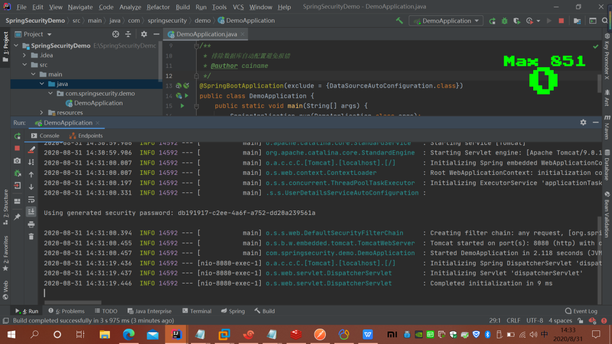The width and height of the screenshot is (612, 344).
Task: Open the Problems tool window
Action: [x=66, y=311]
